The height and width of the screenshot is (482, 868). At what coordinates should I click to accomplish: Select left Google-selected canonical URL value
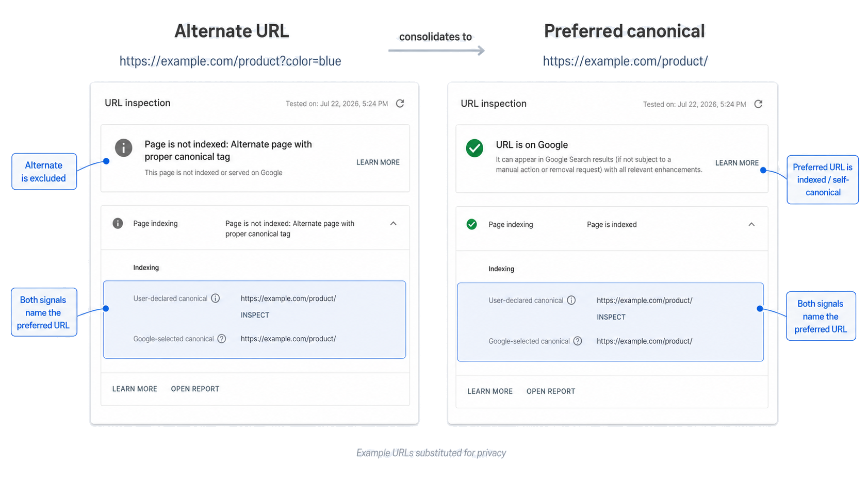click(288, 339)
